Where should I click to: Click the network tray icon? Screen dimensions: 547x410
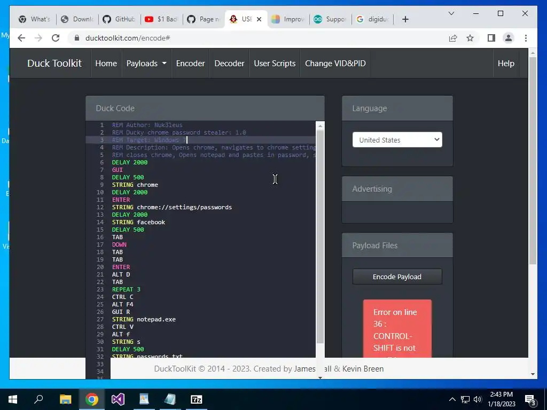(x=465, y=399)
